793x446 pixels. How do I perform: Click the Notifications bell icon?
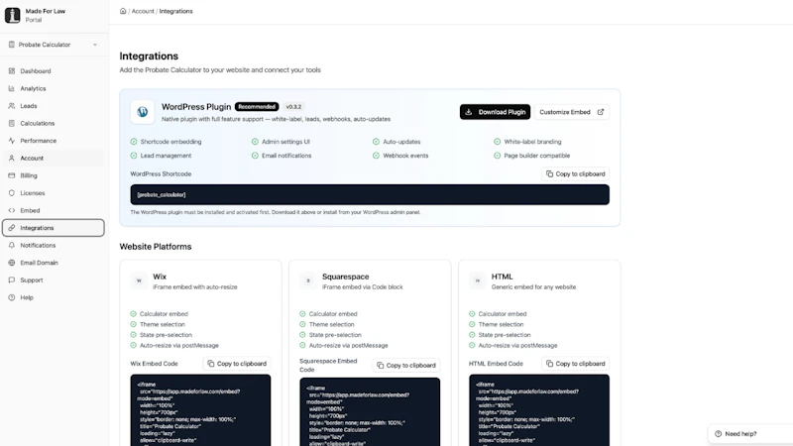[12, 245]
